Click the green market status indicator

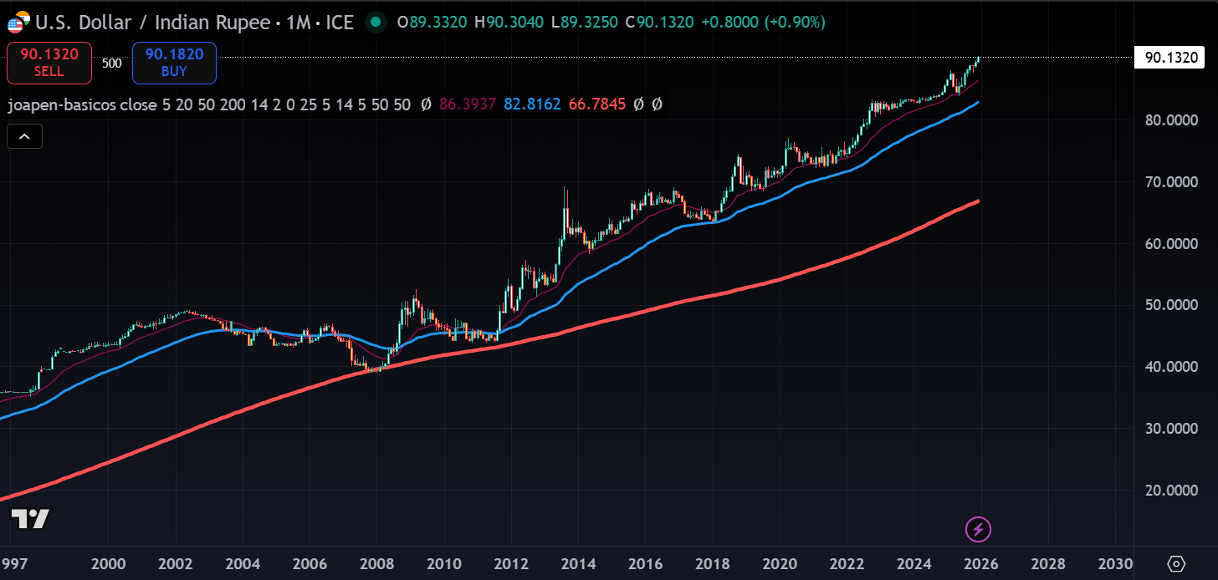[x=376, y=22]
